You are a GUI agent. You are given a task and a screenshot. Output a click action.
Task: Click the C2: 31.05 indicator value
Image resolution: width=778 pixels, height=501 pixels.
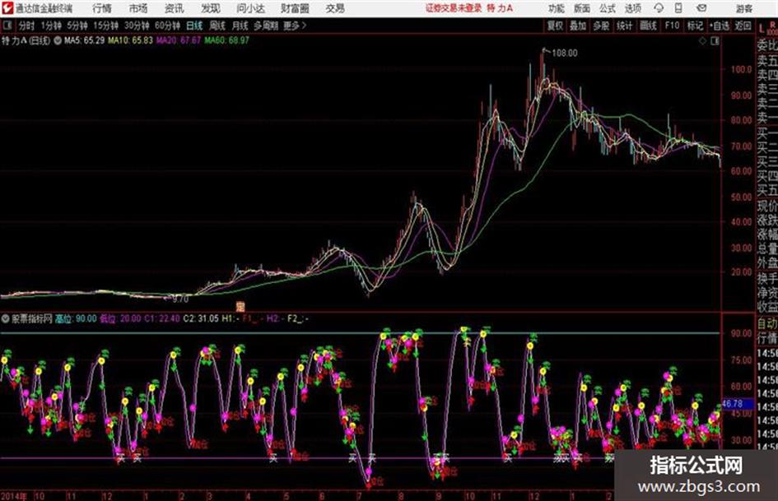[x=201, y=318]
